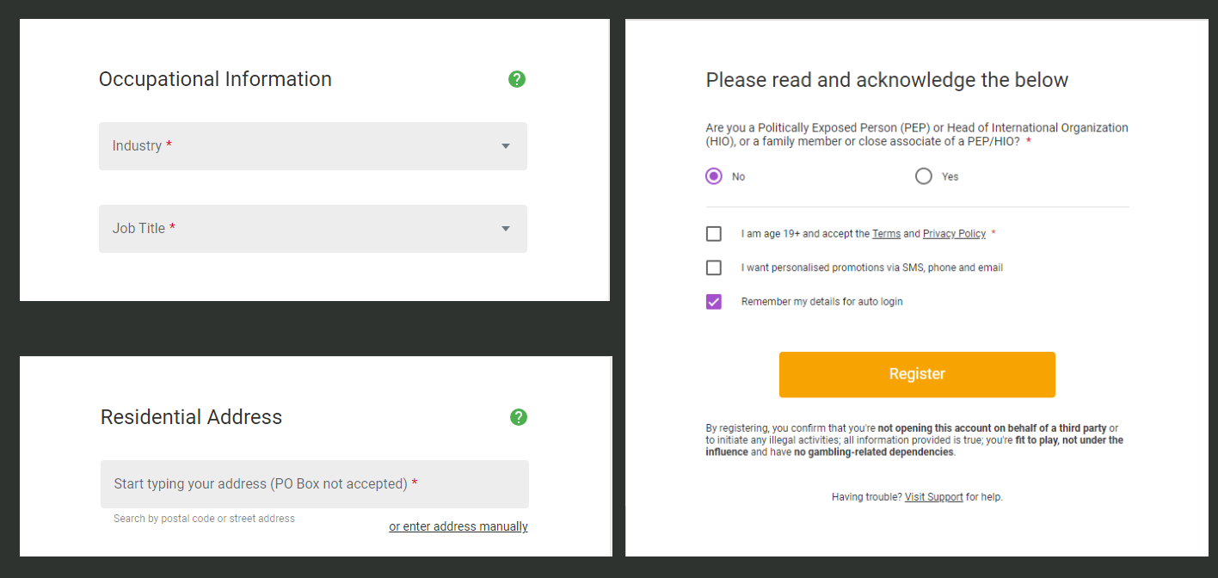1218x578 pixels.
Task: Click the Job Title dropdown arrow
Action: (506, 229)
